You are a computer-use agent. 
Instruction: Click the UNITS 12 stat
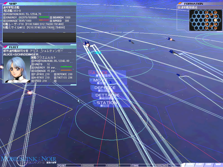tap(40, 64)
